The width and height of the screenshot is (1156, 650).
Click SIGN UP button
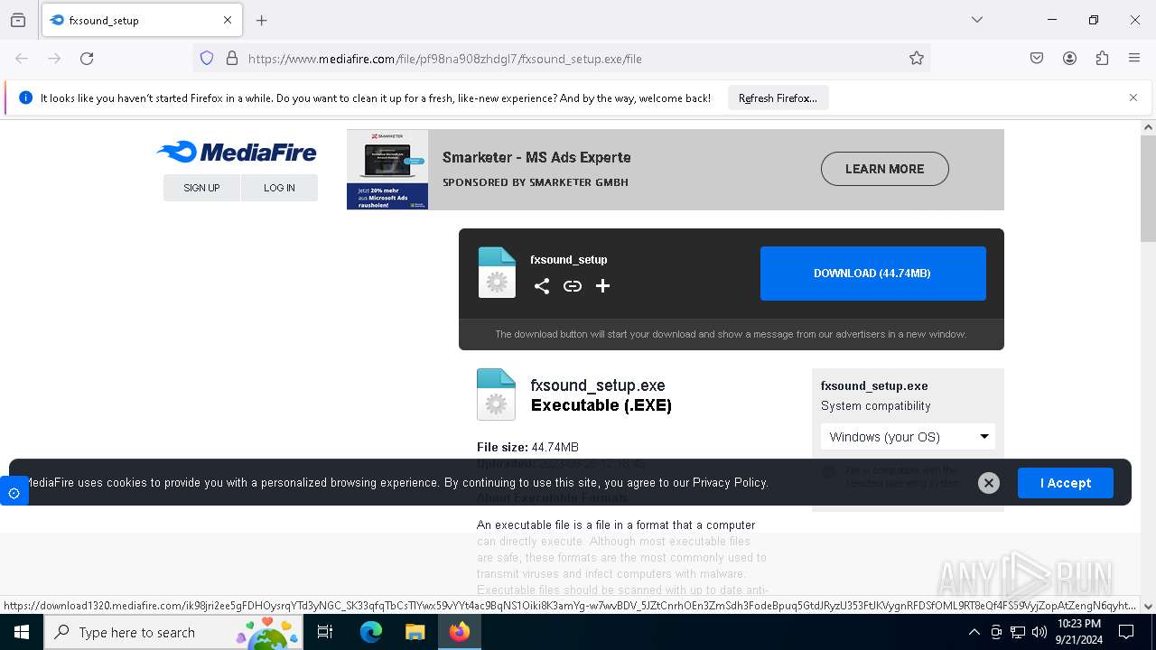(x=201, y=188)
